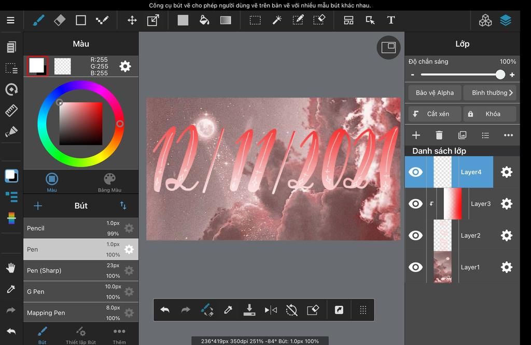
Task: Click the Độ chắn sáng opacity slider handle
Action: coord(500,74)
